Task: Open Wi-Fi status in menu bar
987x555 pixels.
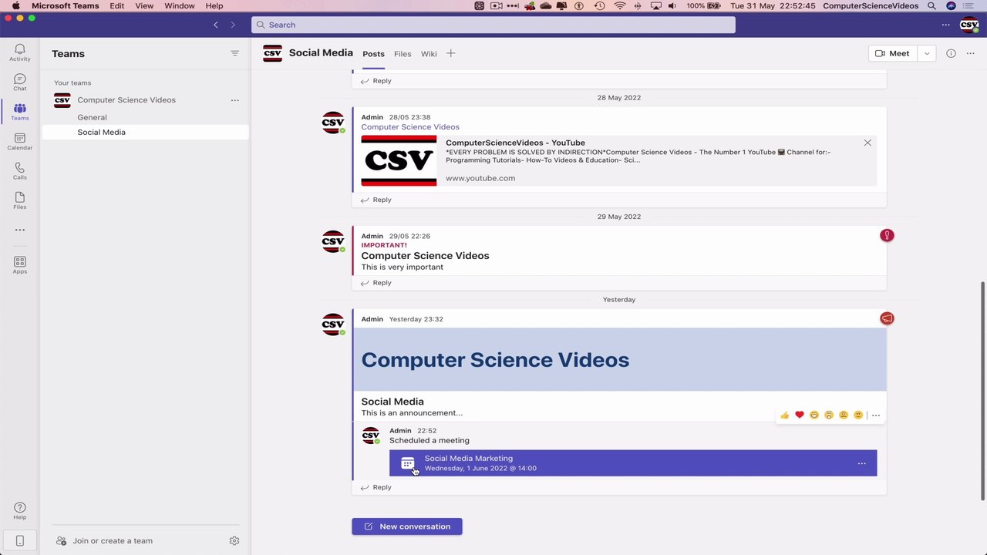Action: click(620, 6)
